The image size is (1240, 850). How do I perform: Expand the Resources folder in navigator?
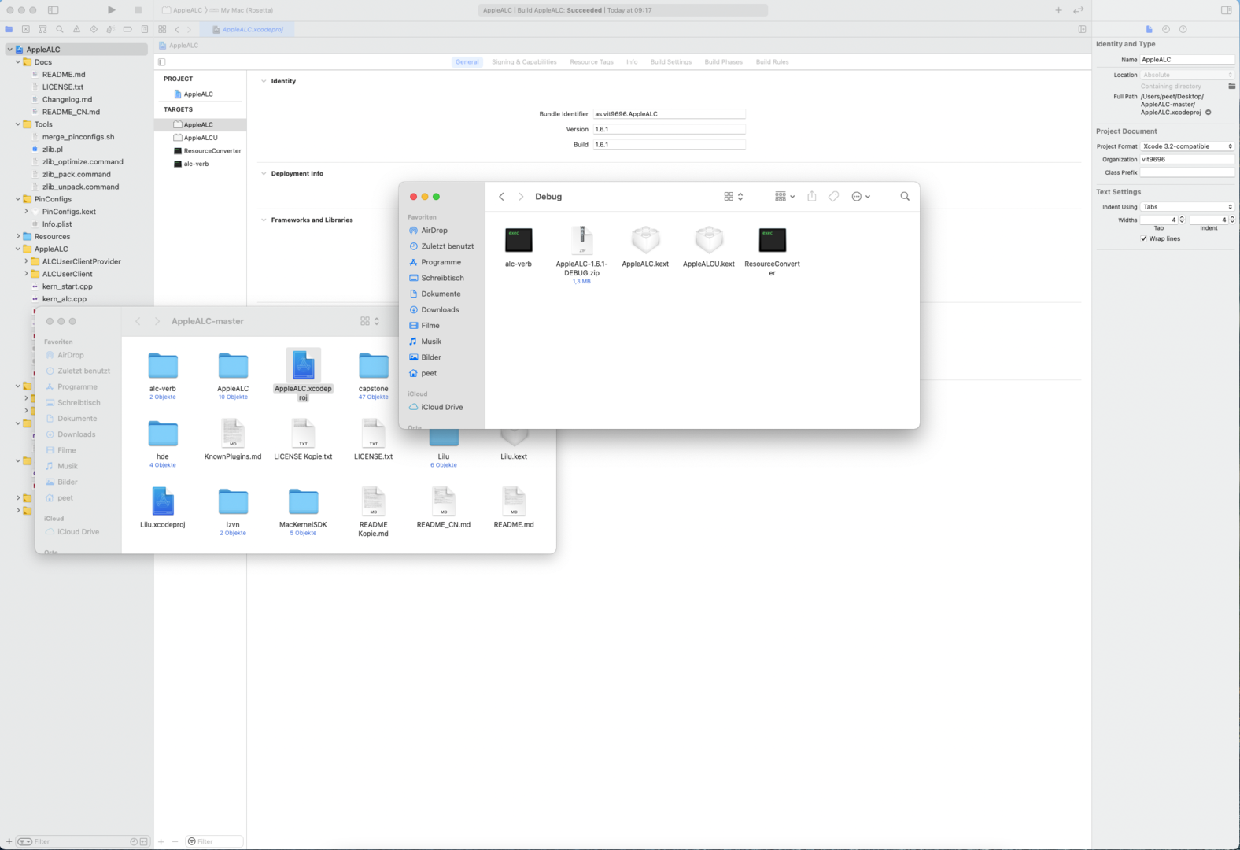(x=18, y=236)
